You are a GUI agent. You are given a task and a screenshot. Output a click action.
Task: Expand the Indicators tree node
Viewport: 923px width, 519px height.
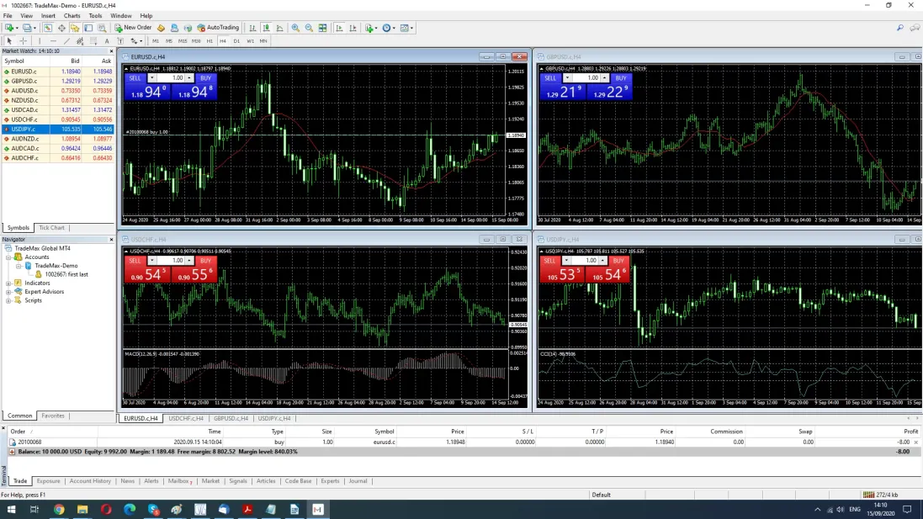[8, 283]
